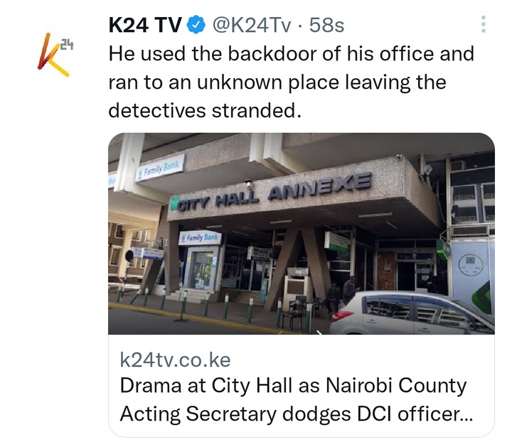Click the people standing near the entrance
The image size is (512, 447).
click(343, 292)
